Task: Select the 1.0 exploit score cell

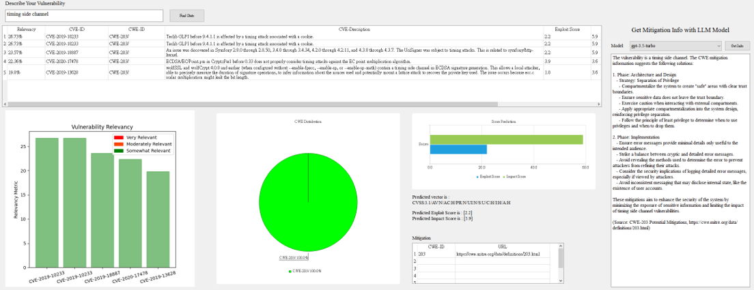Action: point(567,72)
